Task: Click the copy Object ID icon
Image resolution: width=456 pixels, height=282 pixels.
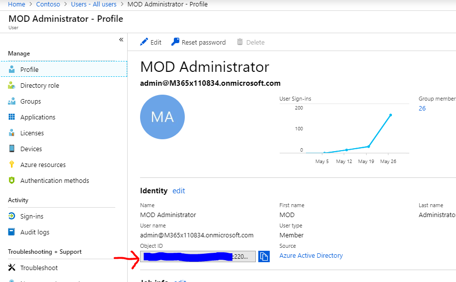Action: coord(264,256)
